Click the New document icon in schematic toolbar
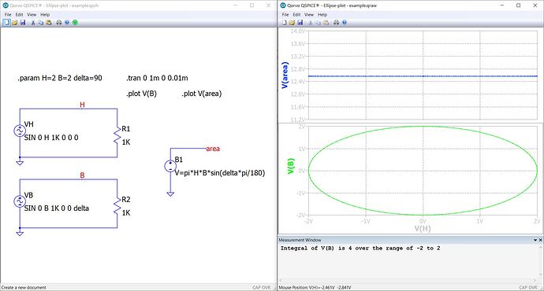 coord(6,23)
